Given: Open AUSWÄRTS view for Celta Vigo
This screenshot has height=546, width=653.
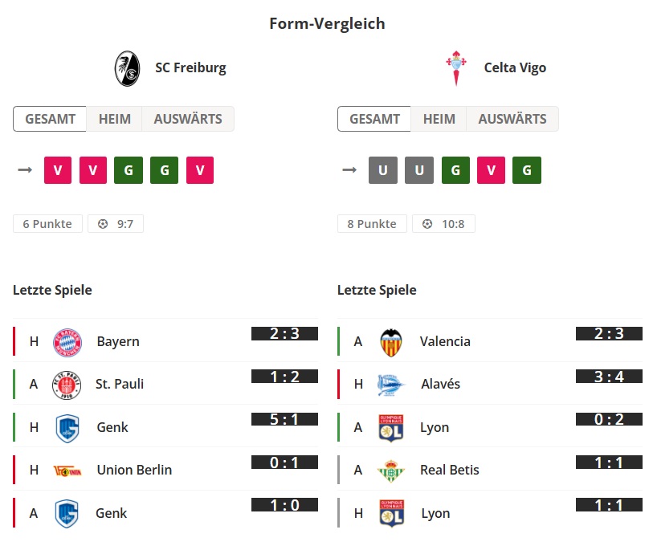Looking at the screenshot, I should tap(512, 118).
